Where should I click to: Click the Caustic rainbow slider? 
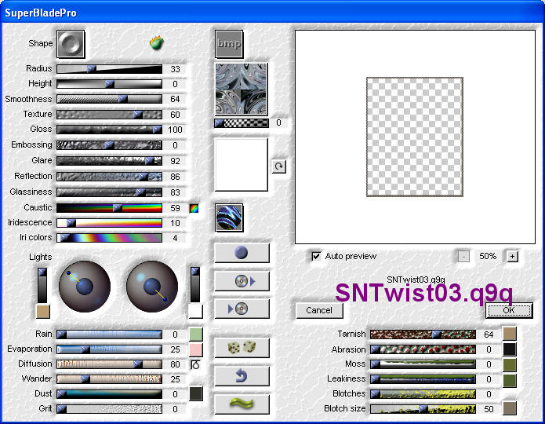(109, 208)
